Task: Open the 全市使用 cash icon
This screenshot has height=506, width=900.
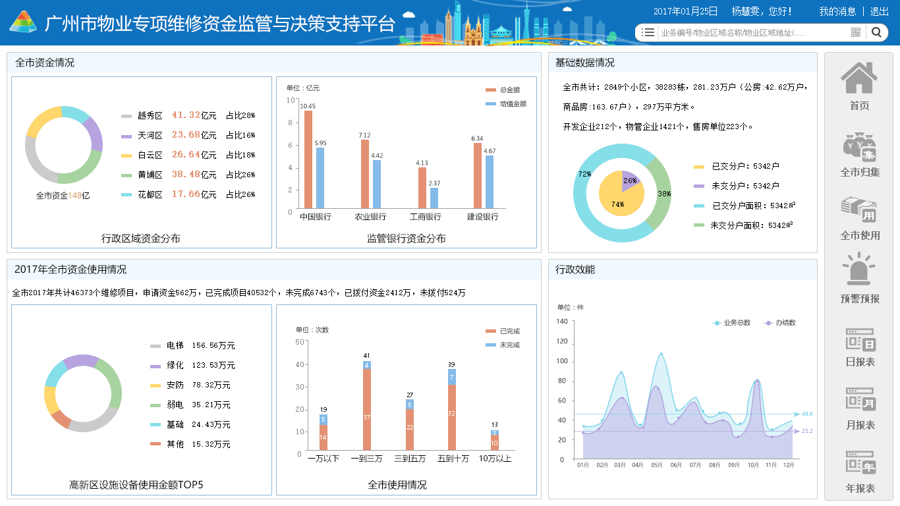Action: 859,210
